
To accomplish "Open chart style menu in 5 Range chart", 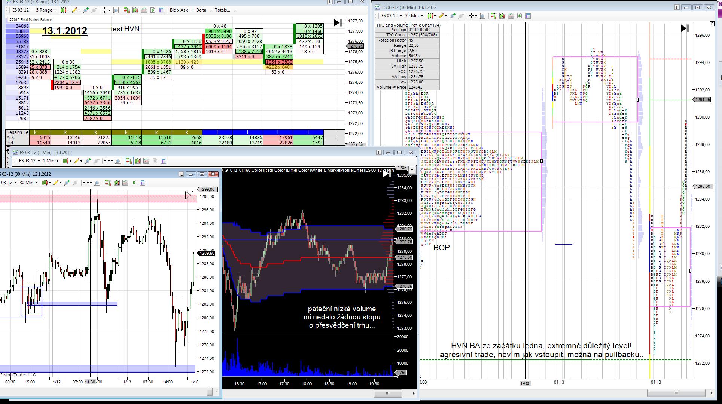I will 65,10.
